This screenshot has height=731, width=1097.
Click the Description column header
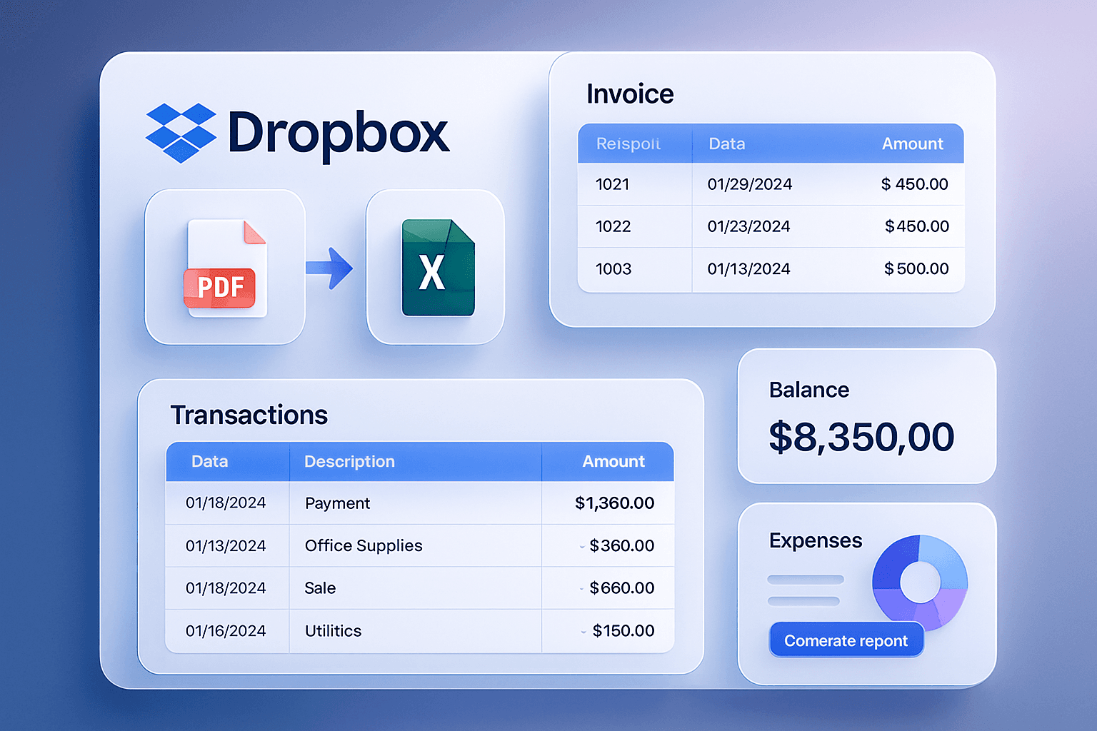pyautogui.click(x=350, y=462)
